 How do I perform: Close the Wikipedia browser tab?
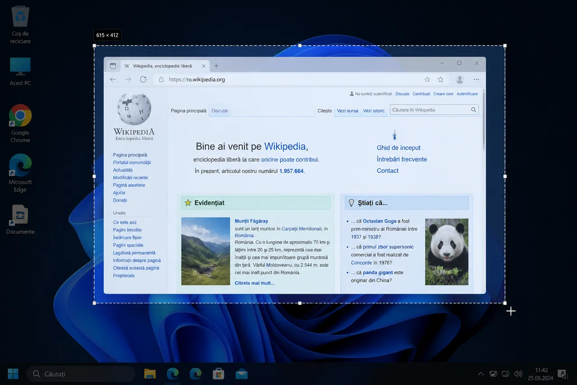pos(204,66)
